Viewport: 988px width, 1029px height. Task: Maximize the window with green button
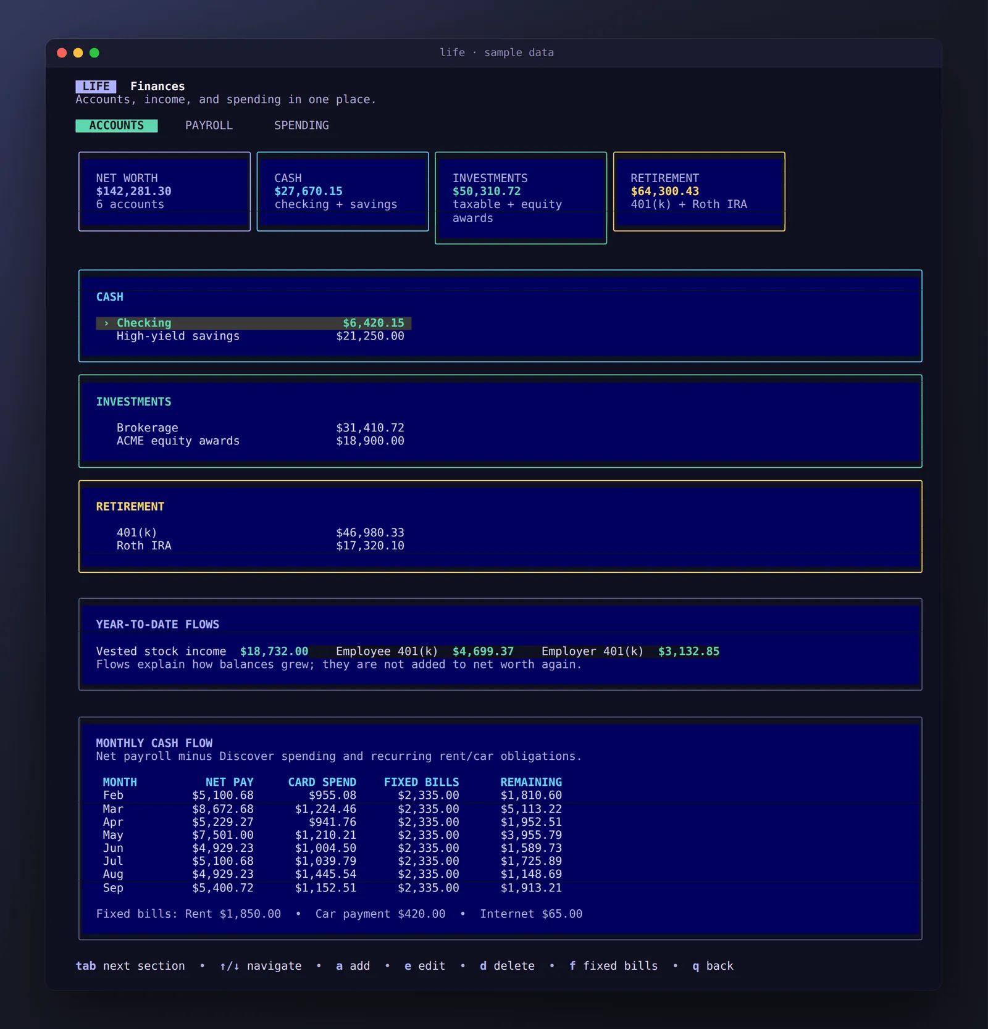click(x=94, y=53)
